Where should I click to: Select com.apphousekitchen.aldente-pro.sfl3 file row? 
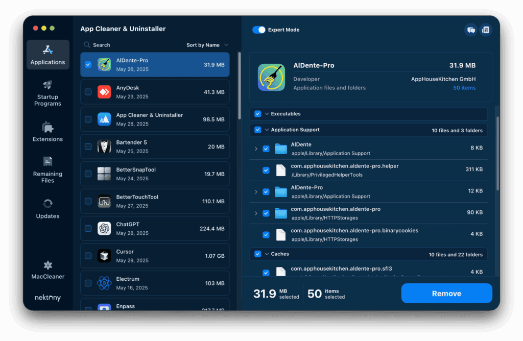point(369,271)
